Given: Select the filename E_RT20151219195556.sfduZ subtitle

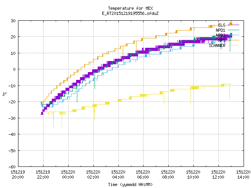Looking at the screenshot, I should [x=130, y=13].
